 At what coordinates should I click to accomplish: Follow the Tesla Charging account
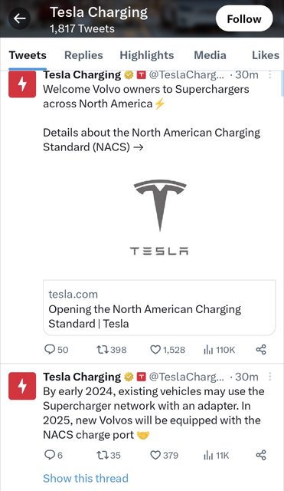click(x=244, y=18)
